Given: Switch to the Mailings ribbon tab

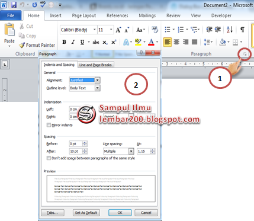Looking at the screenshot, I should [x=147, y=15].
